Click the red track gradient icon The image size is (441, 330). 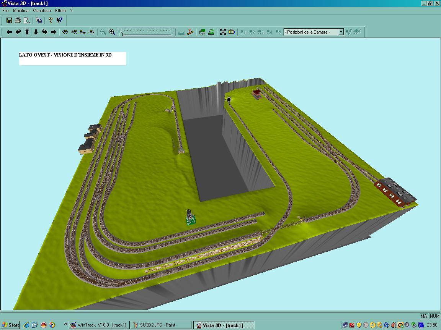point(190,32)
